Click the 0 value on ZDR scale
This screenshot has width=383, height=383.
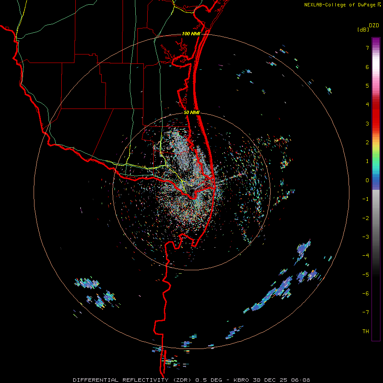click(x=367, y=180)
